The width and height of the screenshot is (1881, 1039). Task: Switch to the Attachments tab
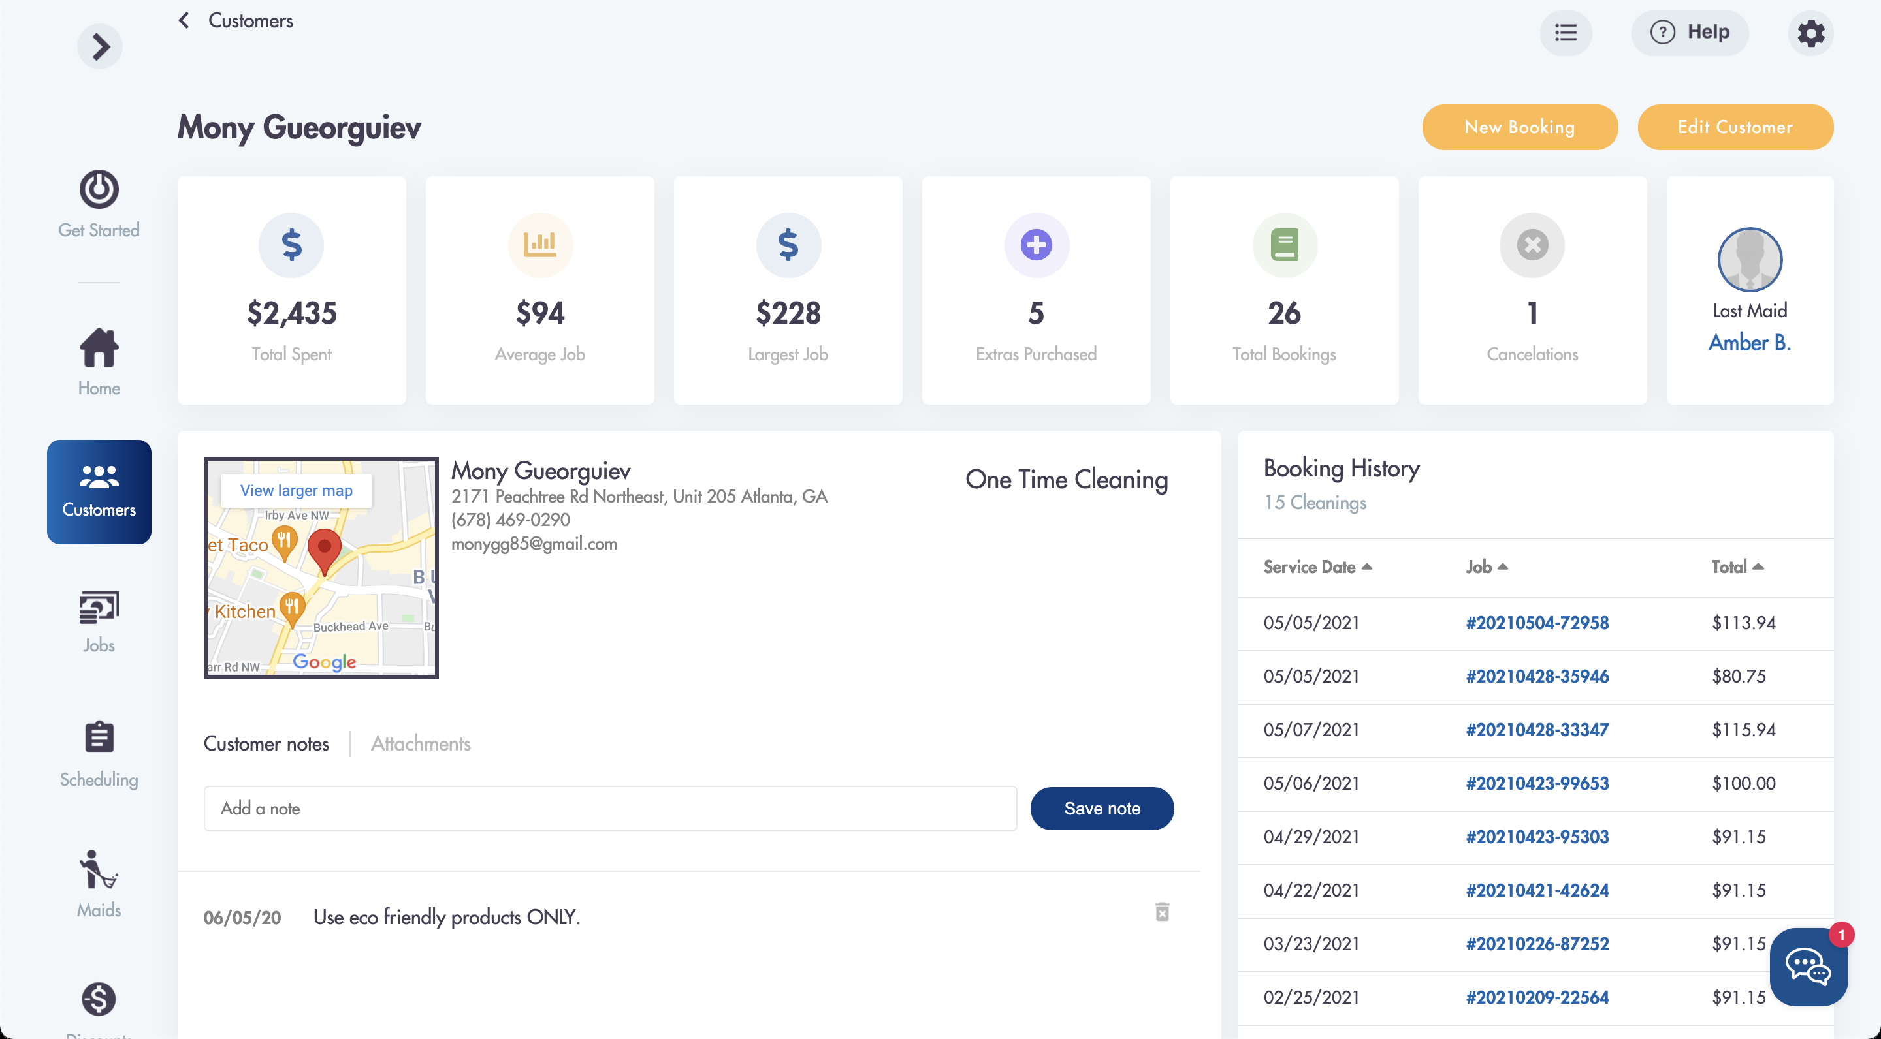point(421,743)
